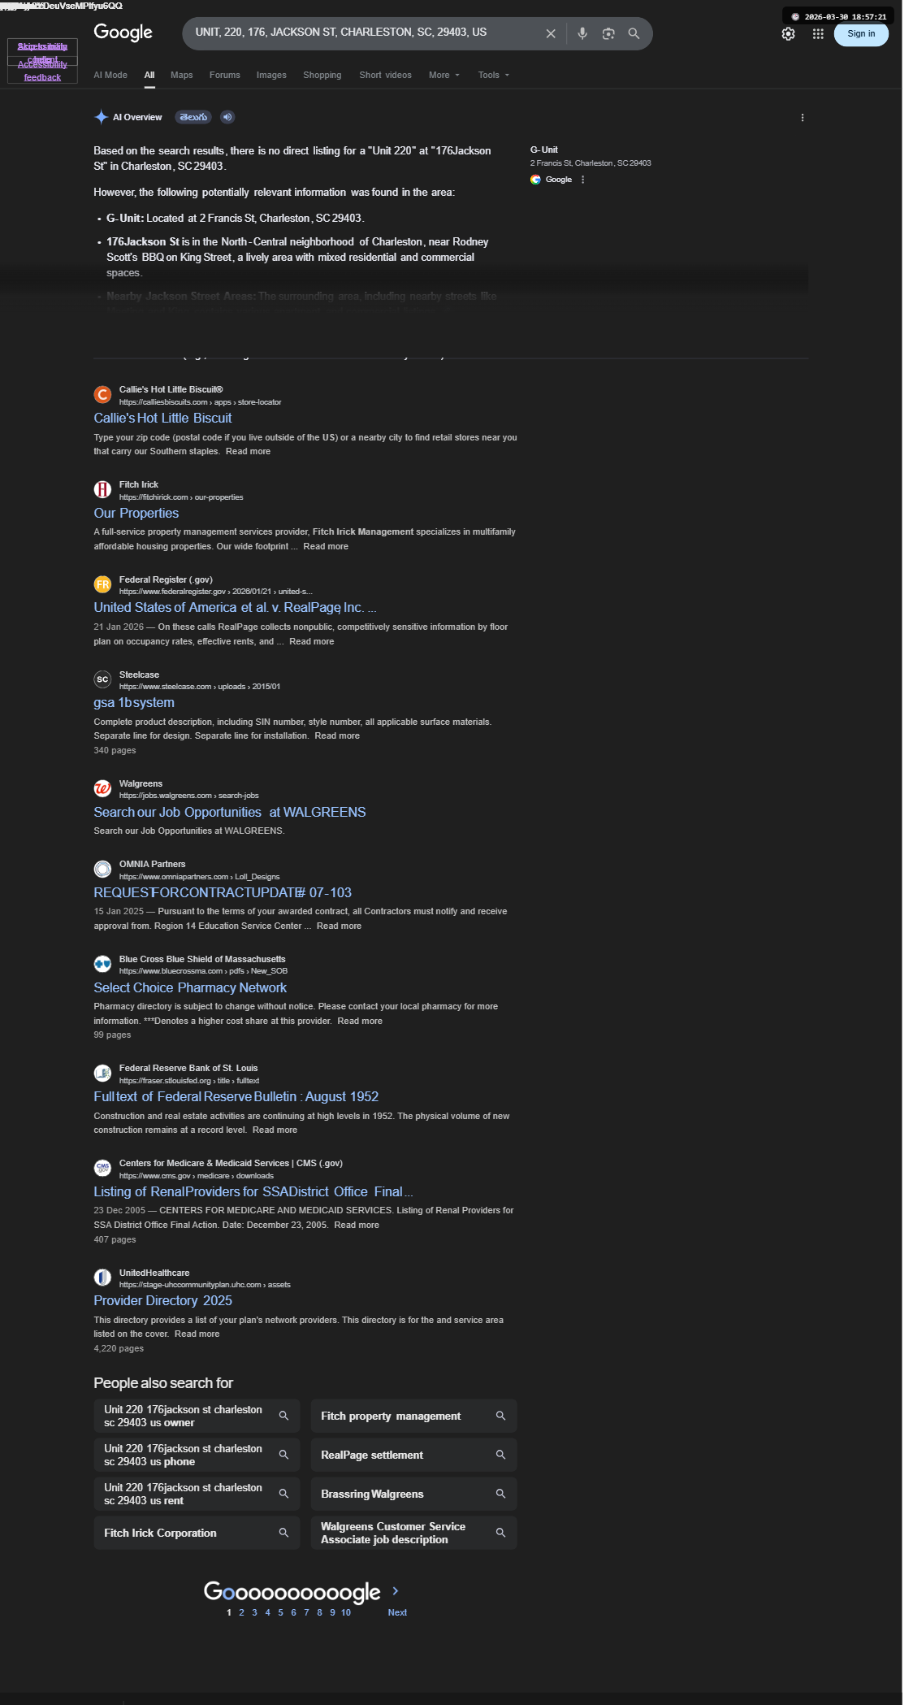This screenshot has width=913, height=1705.
Task: Start voice search with microphone icon
Action: [x=582, y=33]
